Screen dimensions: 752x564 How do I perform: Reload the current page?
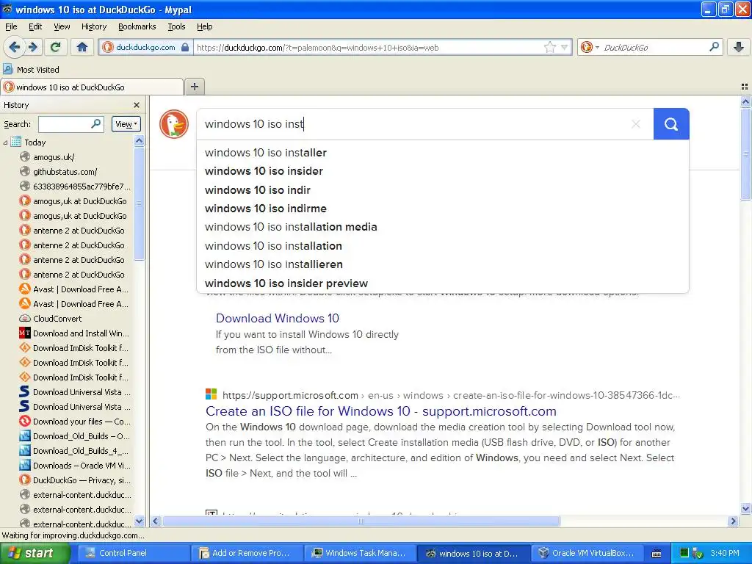[x=56, y=47]
